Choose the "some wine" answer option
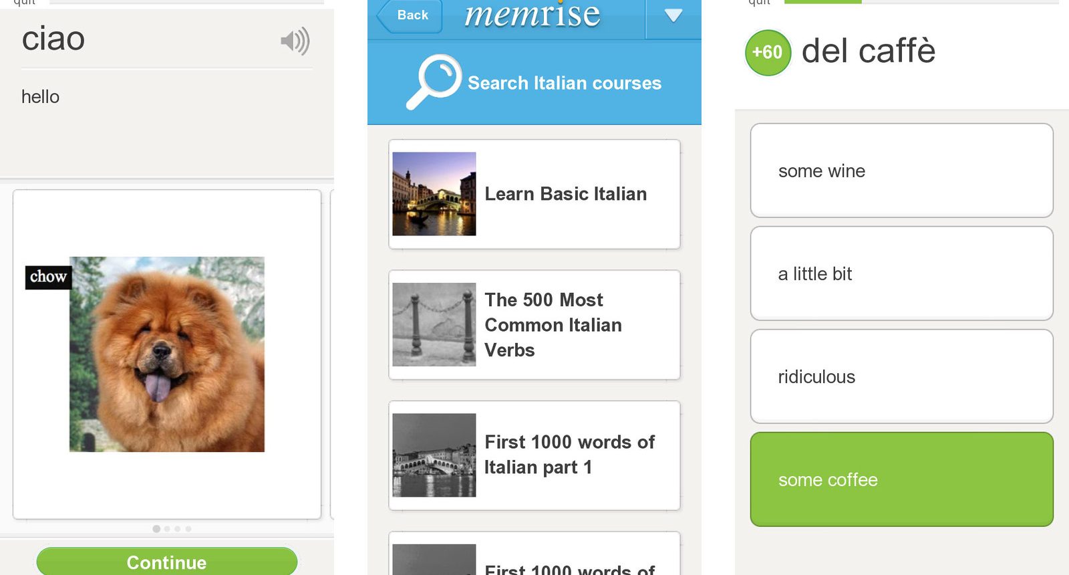1069x575 pixels. (901, 170)
